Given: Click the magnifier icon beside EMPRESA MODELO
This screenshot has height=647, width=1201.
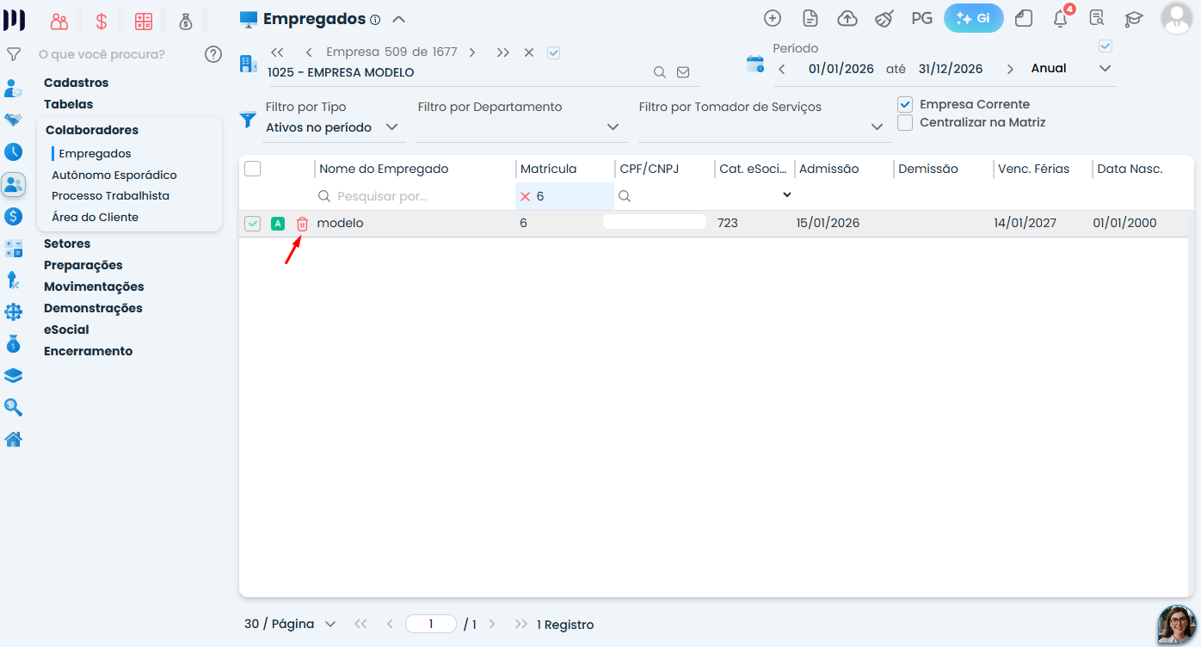Looking at the screenshot, I should (660, 72).
